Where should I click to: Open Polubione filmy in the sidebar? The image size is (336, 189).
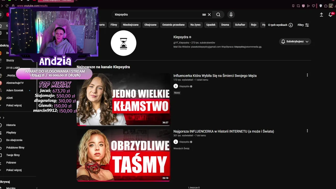point(15,148)
